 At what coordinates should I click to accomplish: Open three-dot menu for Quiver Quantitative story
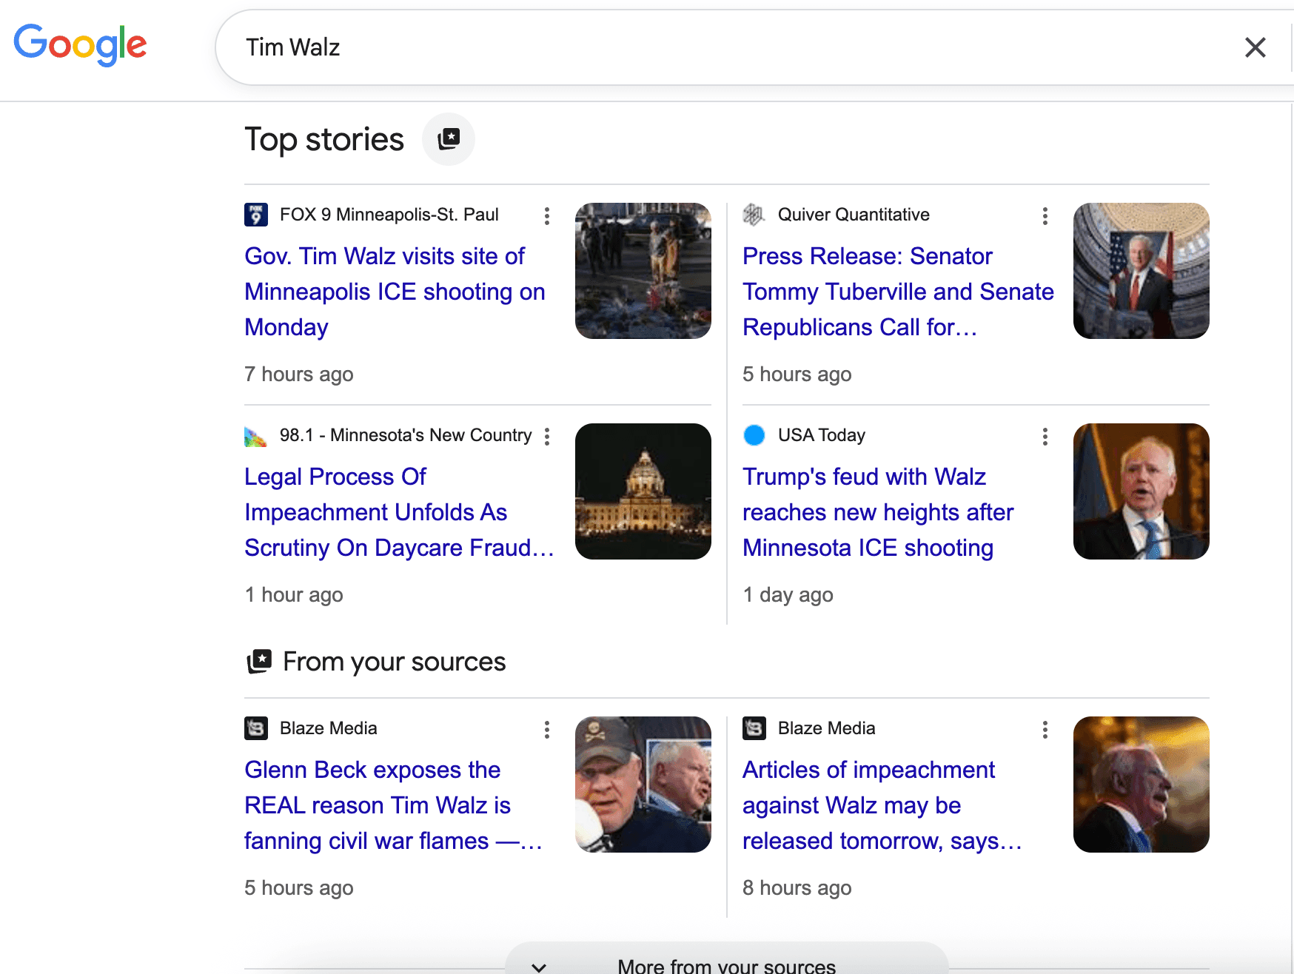pos(1045,216)
